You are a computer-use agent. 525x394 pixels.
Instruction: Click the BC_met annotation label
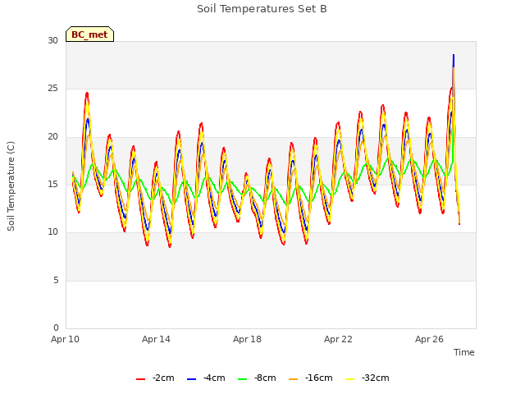point(89,34)
